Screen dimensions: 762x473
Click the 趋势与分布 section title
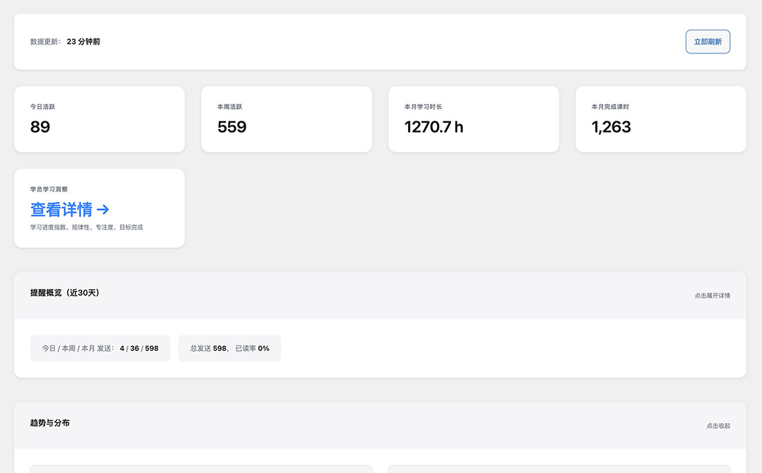(x=50, y=423)
